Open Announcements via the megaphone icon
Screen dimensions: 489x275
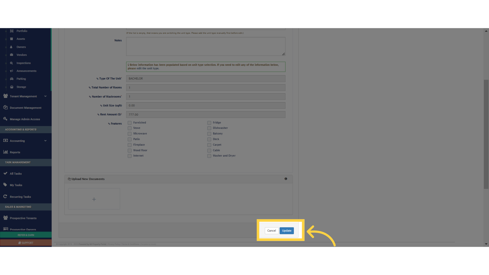pos(11,71)
